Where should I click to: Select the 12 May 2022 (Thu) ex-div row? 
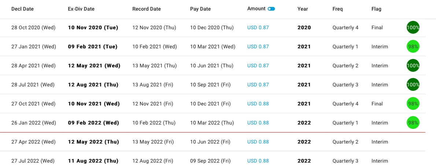point(213,142)
